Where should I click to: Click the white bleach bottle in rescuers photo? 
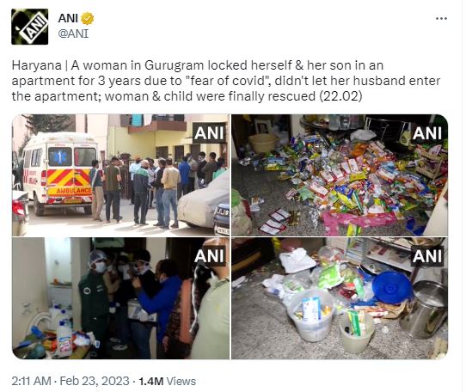coord(64,340)
